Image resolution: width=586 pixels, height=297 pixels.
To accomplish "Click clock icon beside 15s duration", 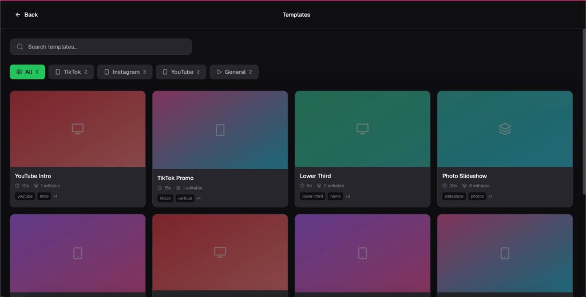I will click(160, 188).
